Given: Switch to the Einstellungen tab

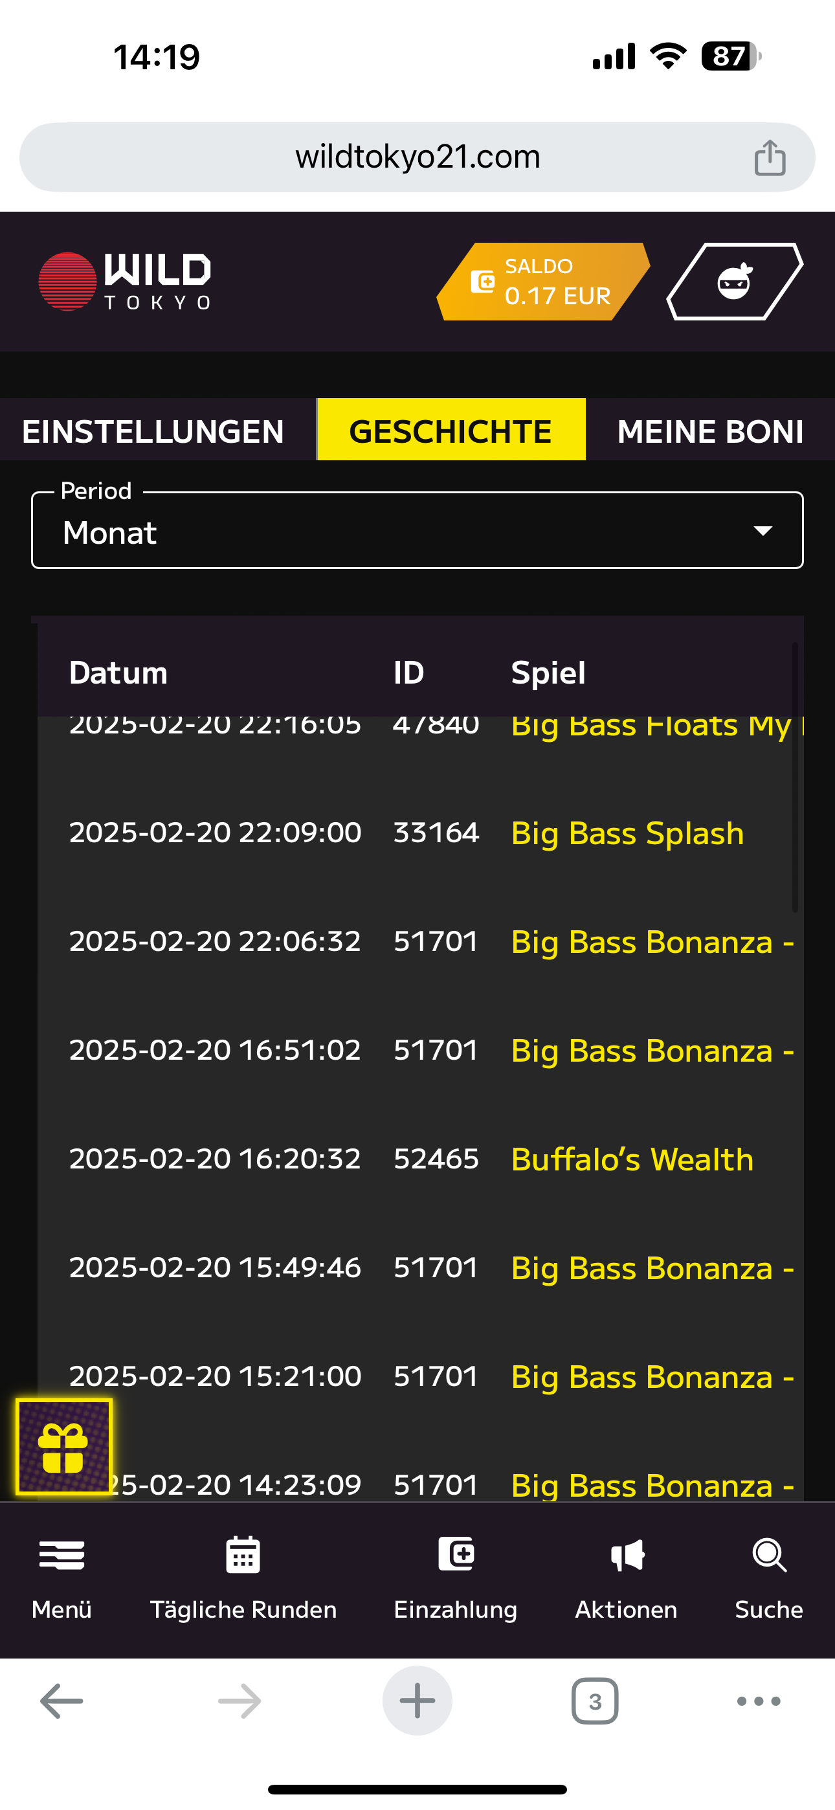Looking at the screenshot, I should pyautogui.click(x=153, y=430).
